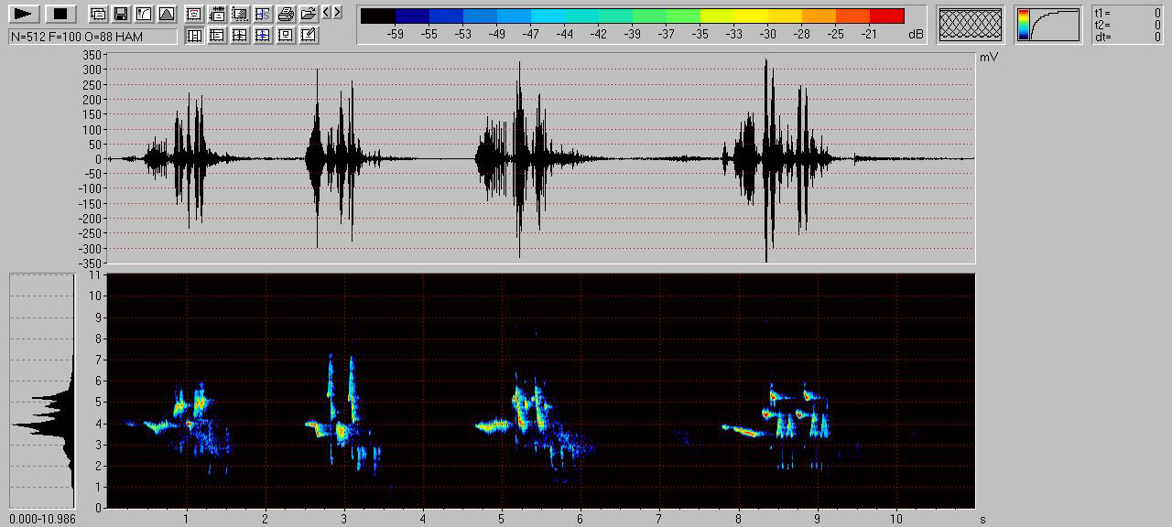The width and height of the screenshot is (1172, 527).
Task: Click the left arrow navigation button
Action: pyautogui.click(x=326, y=12)
